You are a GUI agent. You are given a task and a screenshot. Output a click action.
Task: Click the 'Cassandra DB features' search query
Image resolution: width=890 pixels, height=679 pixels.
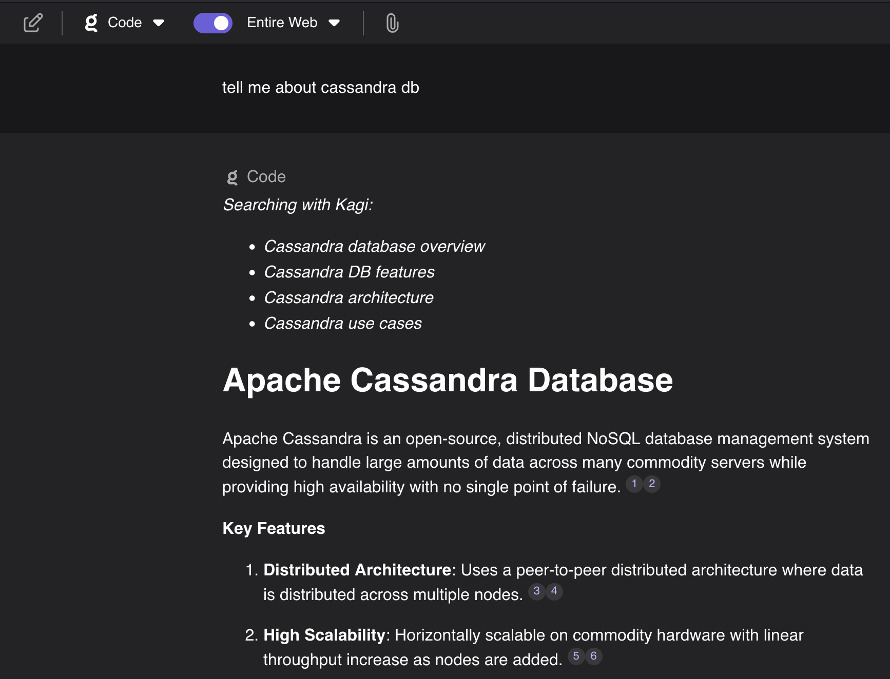pyautogui.click(x=349, y=272)
